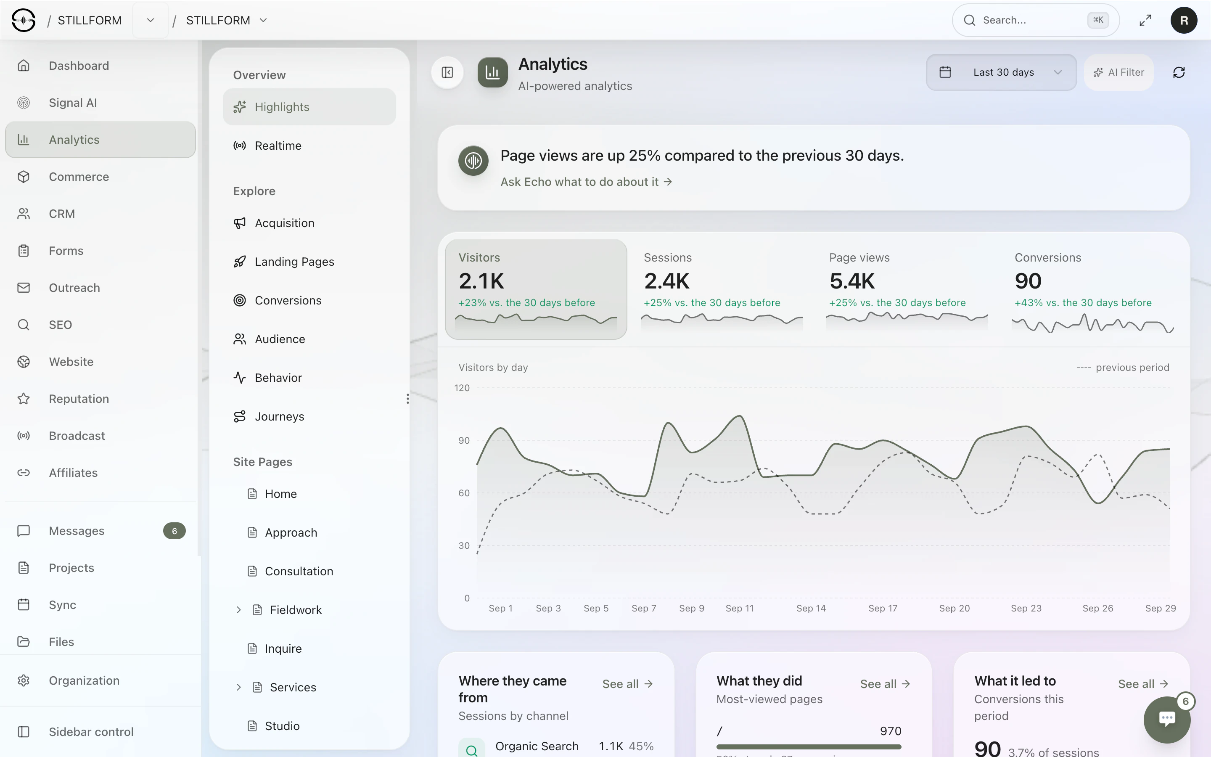This screenshot has height=757, width=1211.
Task: Open the user avatar R menu
Action: pyautogui.click(x=1184, y=21)
